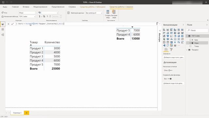The image size is (209, 118).
Task: Select the Python visual
Action: pos(179,42)
